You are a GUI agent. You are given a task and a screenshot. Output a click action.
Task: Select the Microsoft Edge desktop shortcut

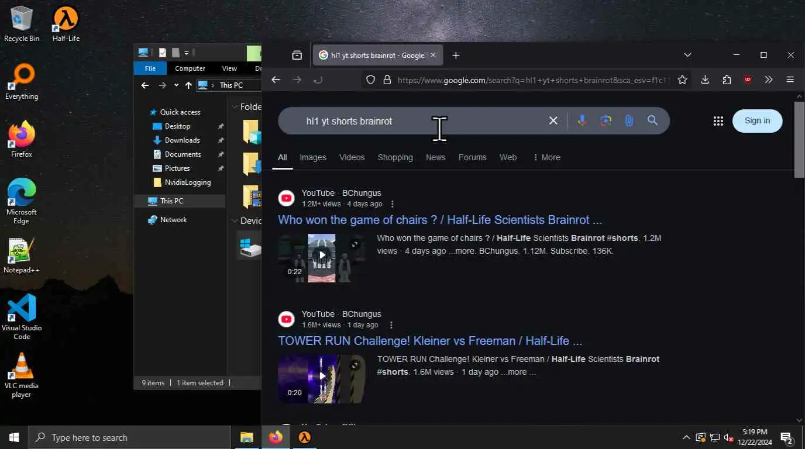coord(22,201)
